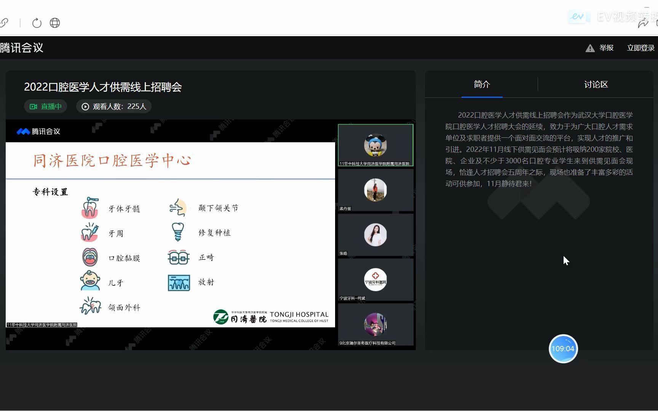Click the 牙体牙髓 tooth icon on slide
Screen dimensions: 658x411
(x=90, y=208)
